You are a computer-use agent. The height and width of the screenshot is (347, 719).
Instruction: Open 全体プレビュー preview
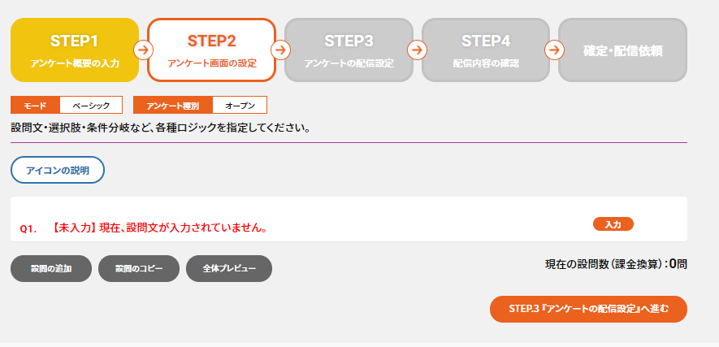point(229,269)
